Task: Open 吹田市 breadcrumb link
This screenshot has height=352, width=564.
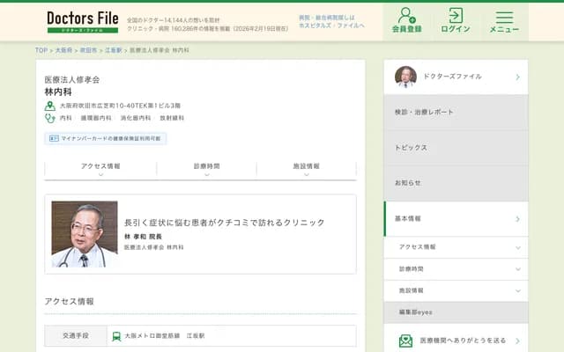Action: (x=88, y=50)
